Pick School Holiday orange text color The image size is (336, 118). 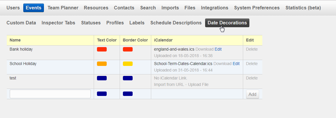(102, 64)
